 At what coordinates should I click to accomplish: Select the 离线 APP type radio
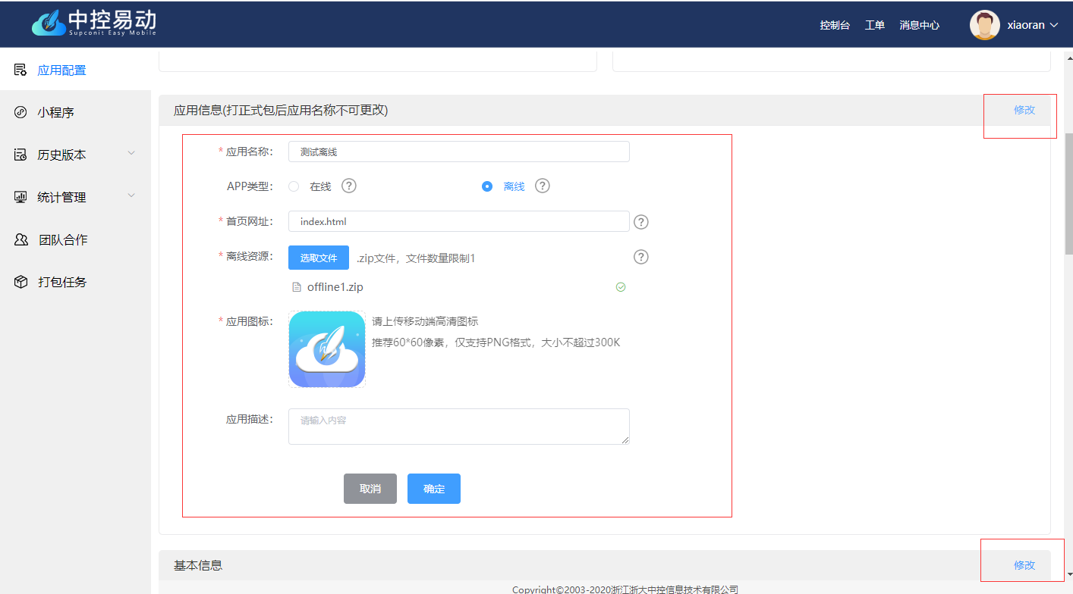click(487, 186)
